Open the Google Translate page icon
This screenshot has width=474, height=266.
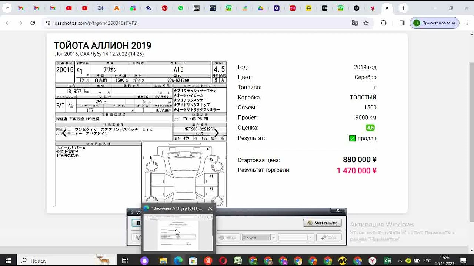[355, 23]
